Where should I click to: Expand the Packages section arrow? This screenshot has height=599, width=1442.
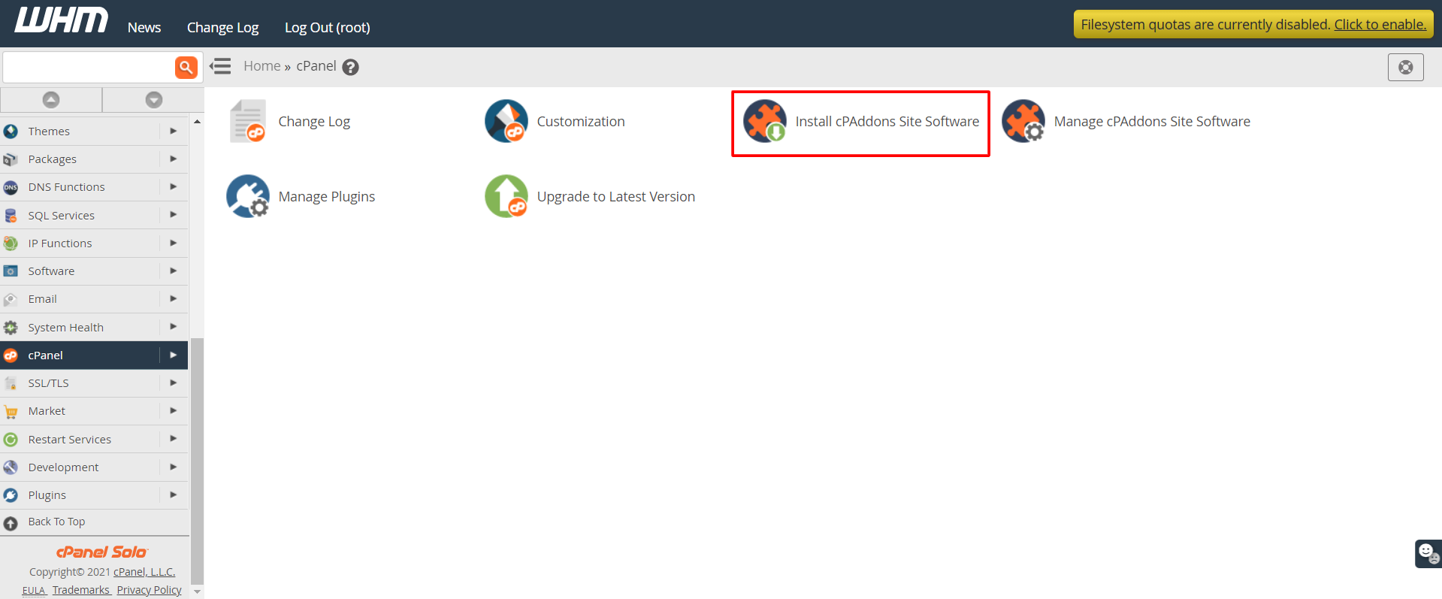(174, 159)
